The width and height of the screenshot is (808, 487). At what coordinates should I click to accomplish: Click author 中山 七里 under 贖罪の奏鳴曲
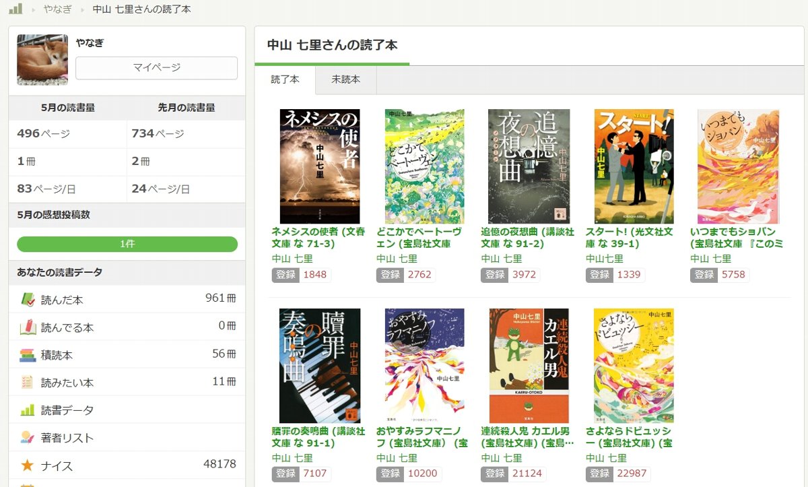coord(292,458)
